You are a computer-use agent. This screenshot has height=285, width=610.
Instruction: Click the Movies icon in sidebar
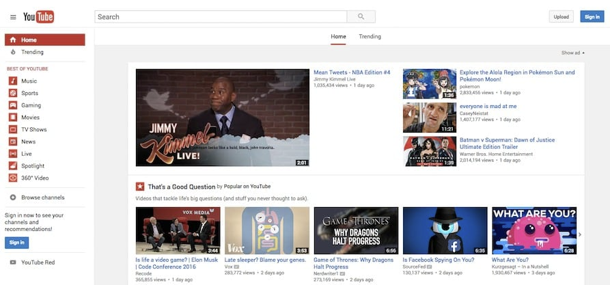click(x=13, y=117)
